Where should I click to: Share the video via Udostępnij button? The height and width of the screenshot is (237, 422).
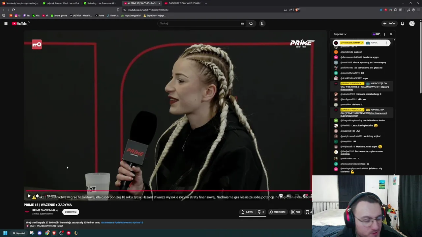pos(277,212)
